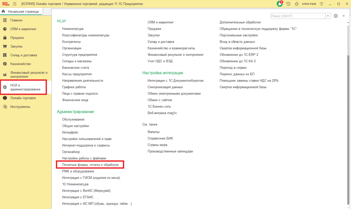Open НСИ и администрирование gear icon
The height and width of the screenshot is (209, 351).
click(5, 87)
